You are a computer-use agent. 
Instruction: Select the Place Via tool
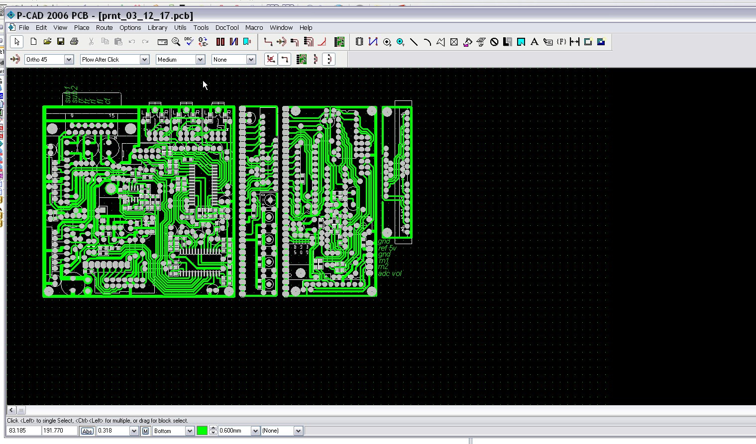tap(400, 42)
